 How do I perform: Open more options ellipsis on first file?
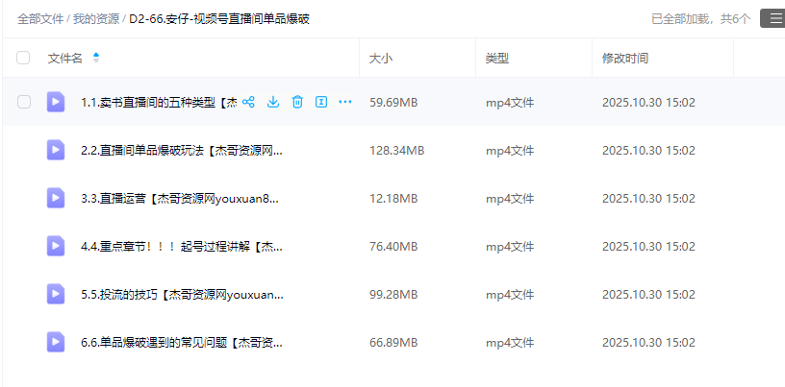pos(345,102)
